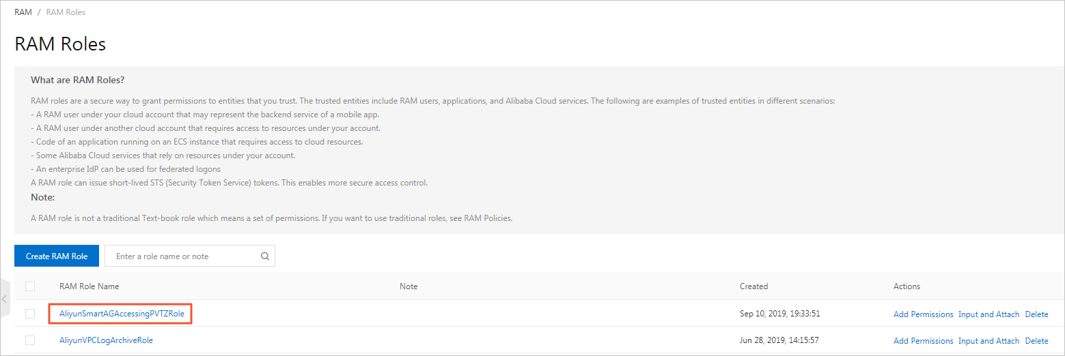Delete the AliyunVPCLogArchiveRole role
Screen dimensions: 1065x356
click(1036, 341)
